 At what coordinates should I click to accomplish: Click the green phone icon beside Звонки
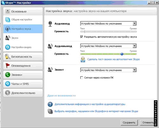point(8,75)
